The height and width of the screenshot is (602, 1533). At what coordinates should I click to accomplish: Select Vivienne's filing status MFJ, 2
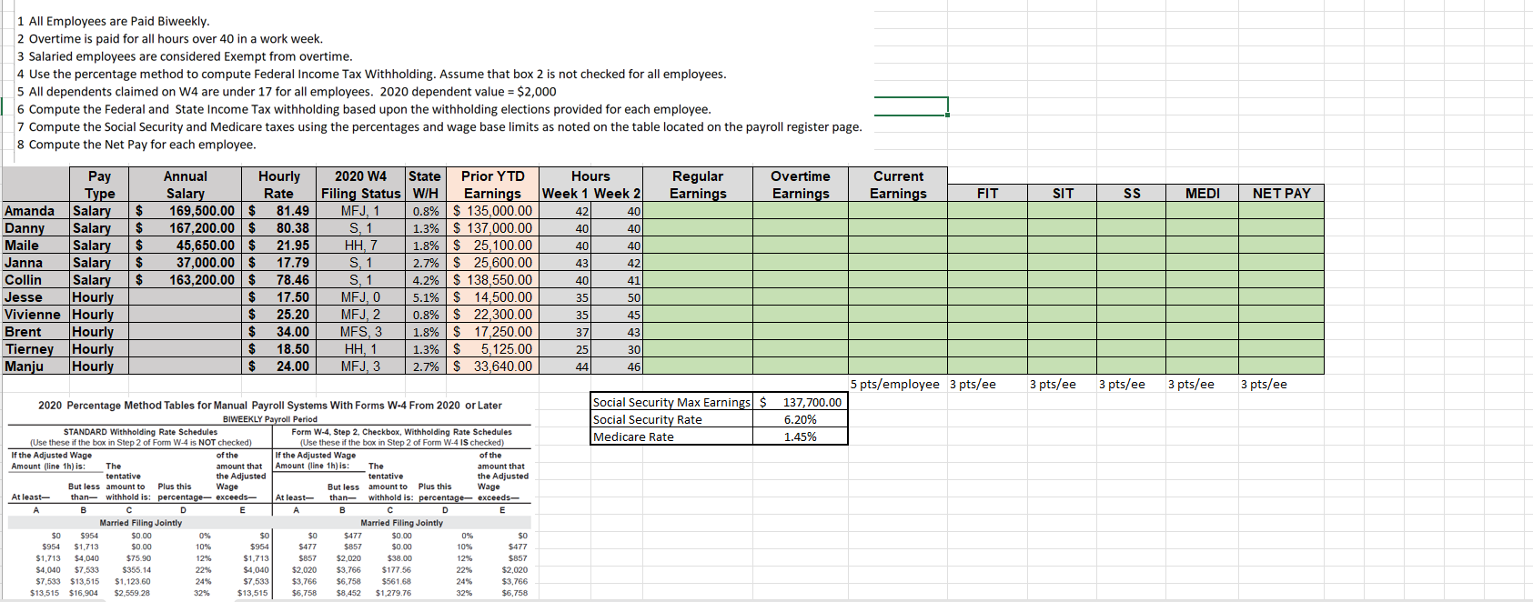pos(360,315)
